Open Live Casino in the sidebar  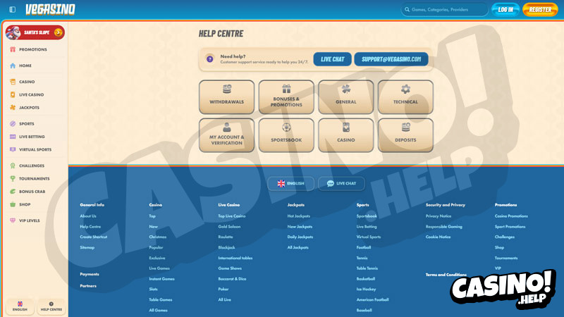click(x=27, y=95)
